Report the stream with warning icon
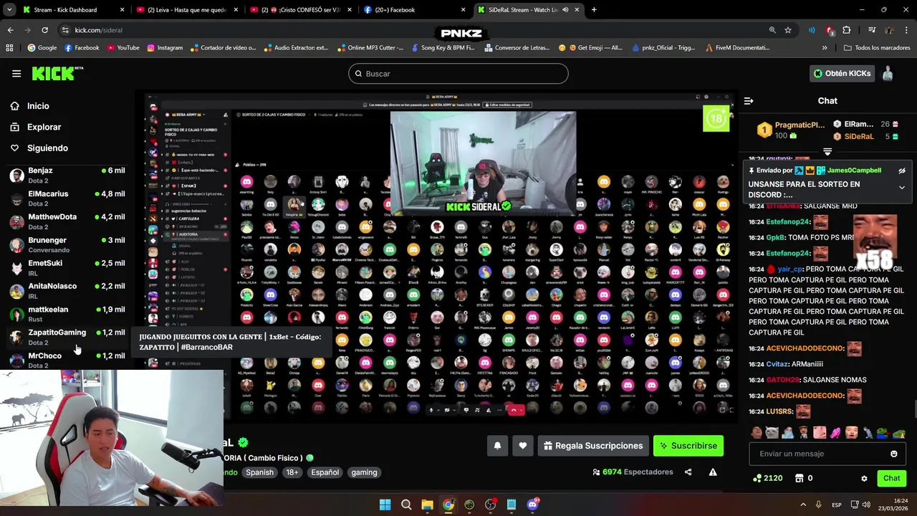This screenshot has height=516, width=917. pyautogui.click(x=713, y=472)
